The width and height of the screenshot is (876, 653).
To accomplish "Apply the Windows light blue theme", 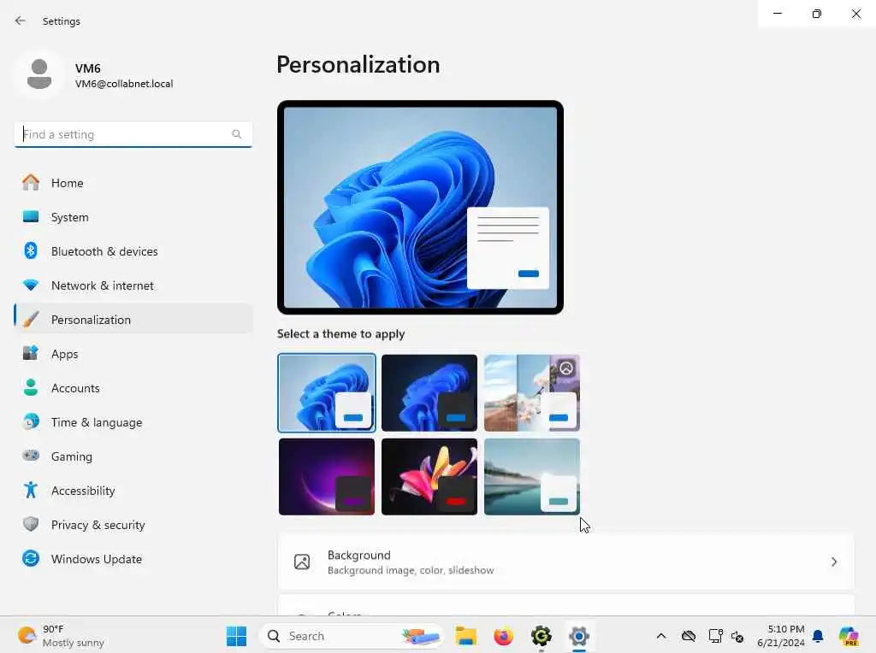I will point(327,393).
